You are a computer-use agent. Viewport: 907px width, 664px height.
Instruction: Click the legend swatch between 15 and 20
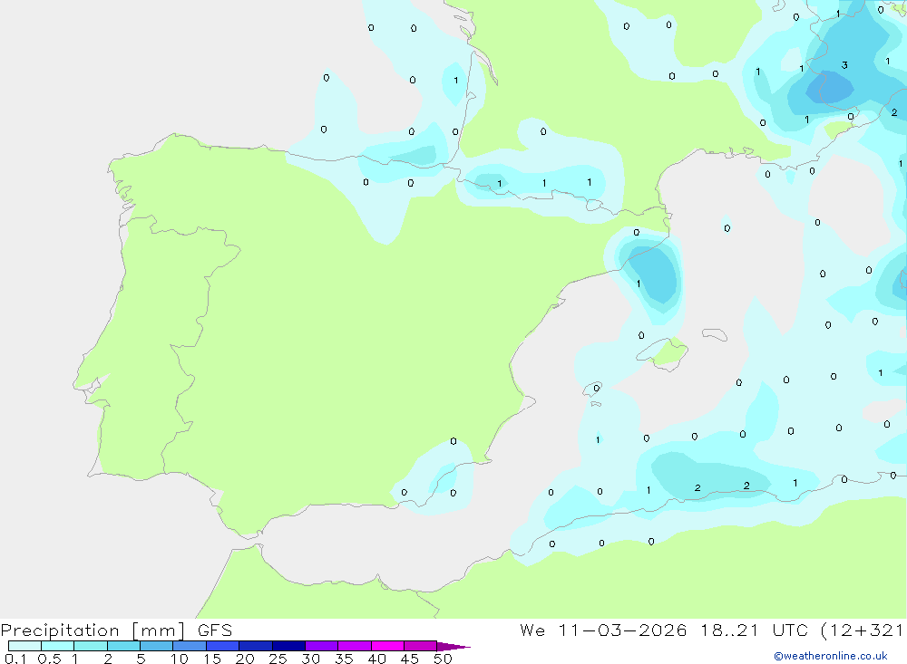click(223, 646)
